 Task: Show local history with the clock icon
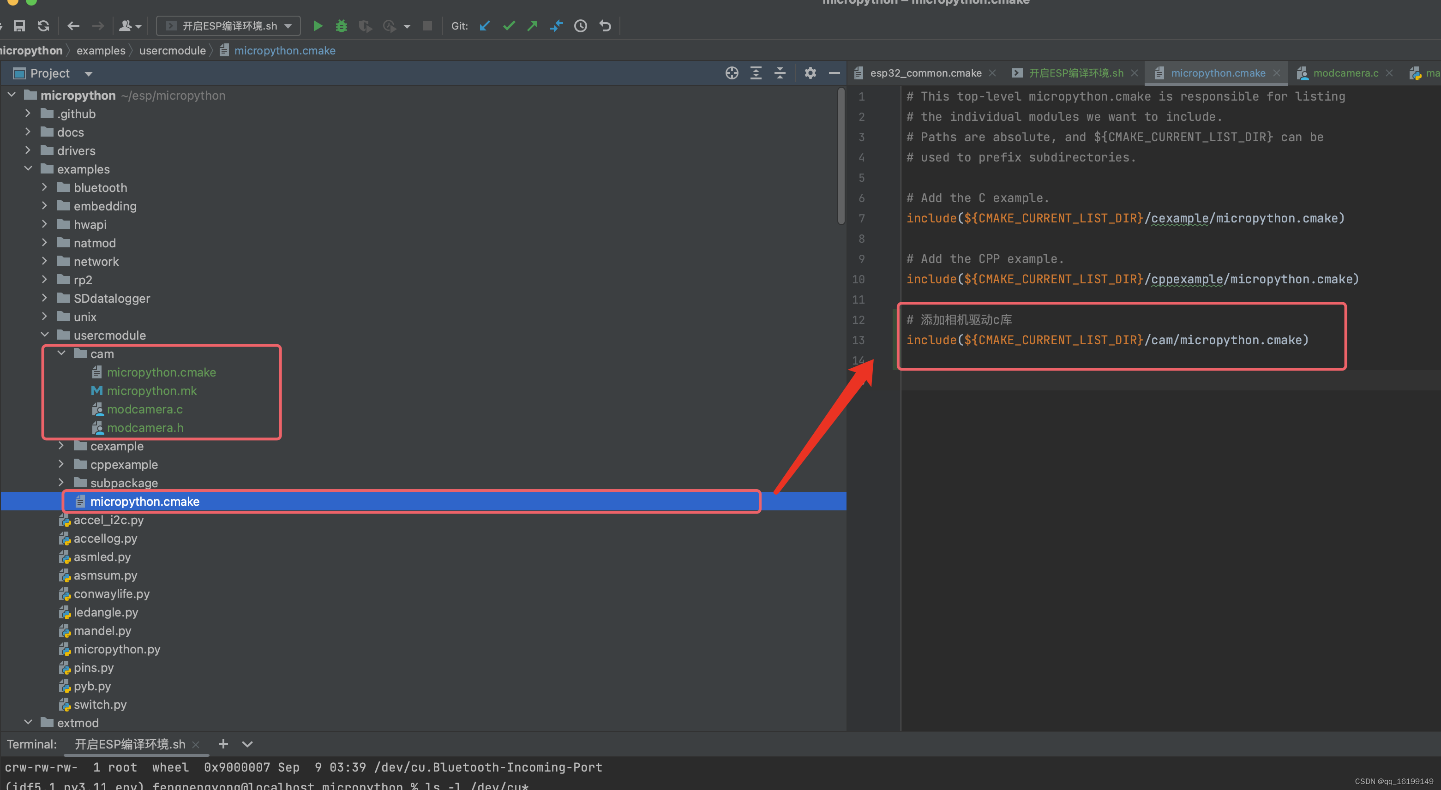tap(580, 26)
